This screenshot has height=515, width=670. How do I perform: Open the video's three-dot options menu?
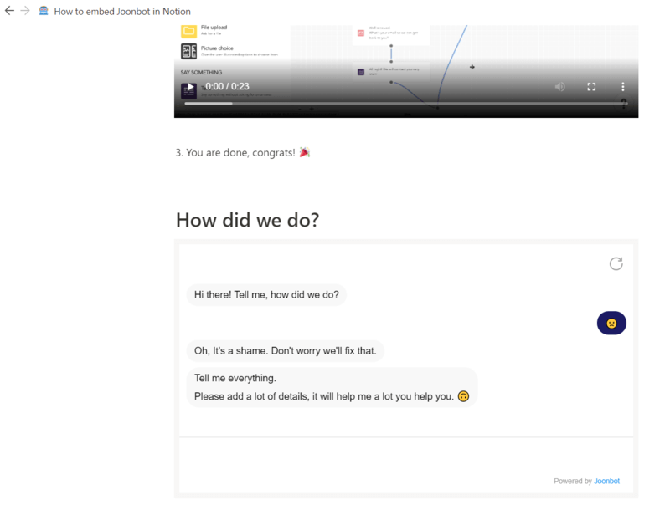point(623,87)
